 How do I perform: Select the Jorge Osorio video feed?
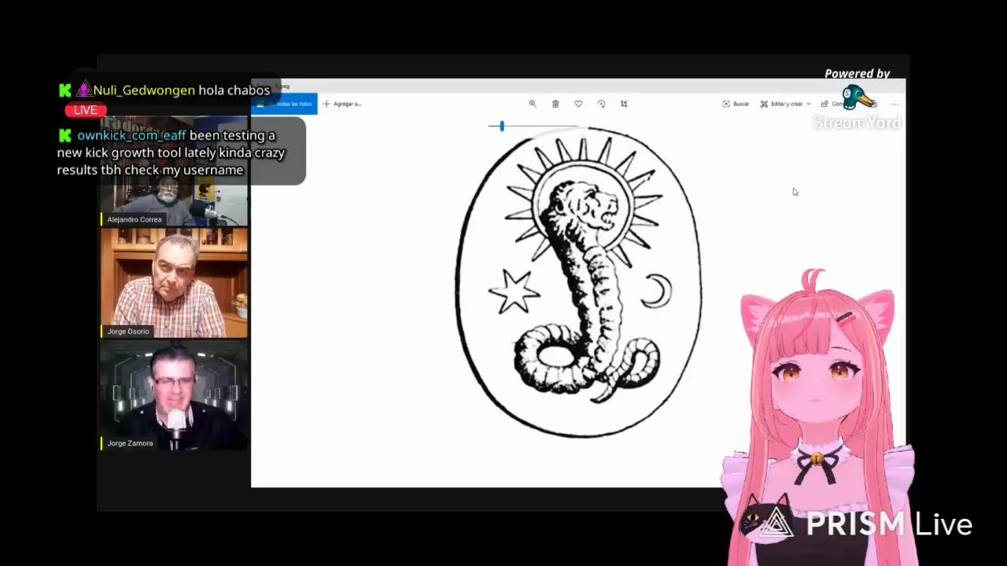tap(174, 283)
